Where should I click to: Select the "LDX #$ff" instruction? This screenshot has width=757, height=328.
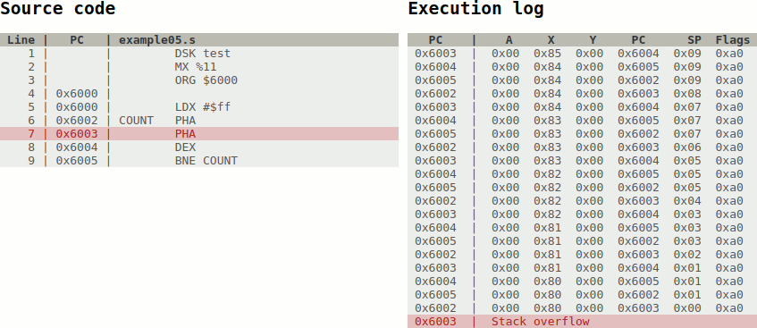[x=203, y=106]
